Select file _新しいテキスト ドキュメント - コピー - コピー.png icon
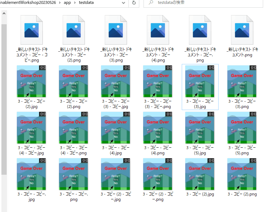The image size is (267, 212). tap(32, 30)
